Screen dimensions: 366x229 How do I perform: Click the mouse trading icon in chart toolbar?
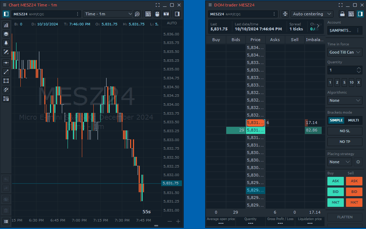[157, 14]
